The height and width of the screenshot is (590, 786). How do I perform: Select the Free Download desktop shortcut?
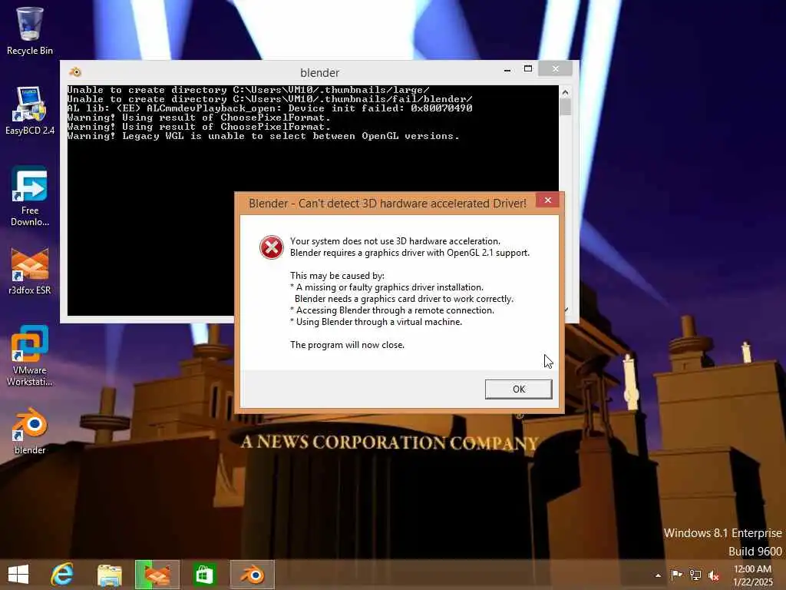pyautogui.click(x=30, y=196)
